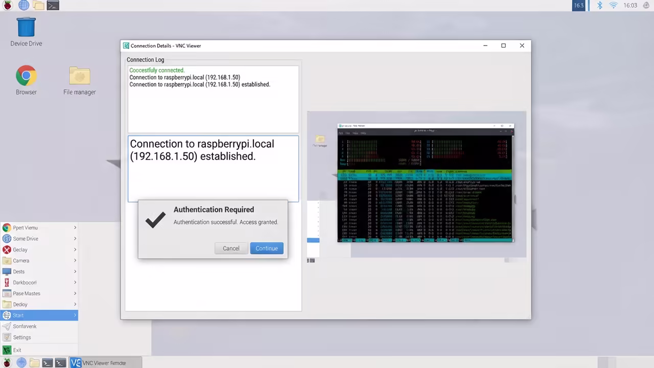This screenshot has height=368, width=654.
Task: Choose Sonfarvenk from the menu
Action: pyautogui.click(x=39, y=327)
